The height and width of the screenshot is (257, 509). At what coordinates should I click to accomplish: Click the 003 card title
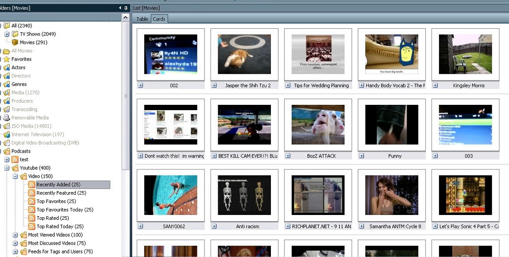click(468, 156)
